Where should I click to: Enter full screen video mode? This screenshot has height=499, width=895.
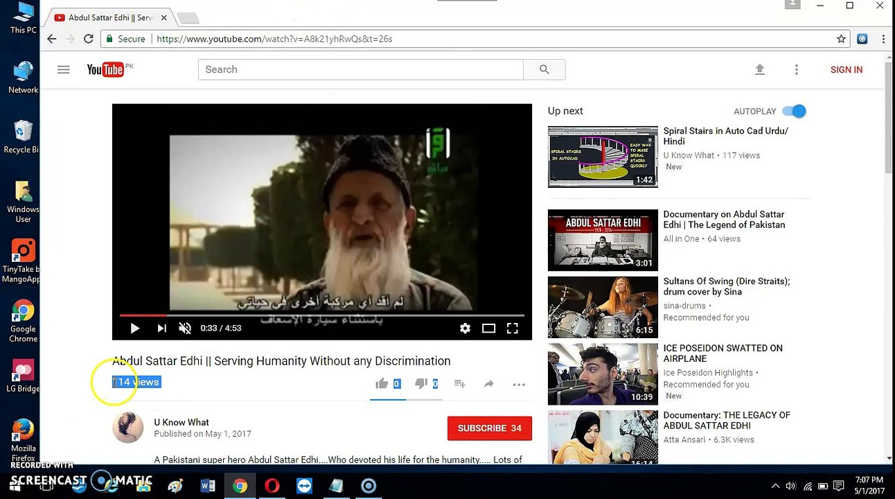click(512, 328)
